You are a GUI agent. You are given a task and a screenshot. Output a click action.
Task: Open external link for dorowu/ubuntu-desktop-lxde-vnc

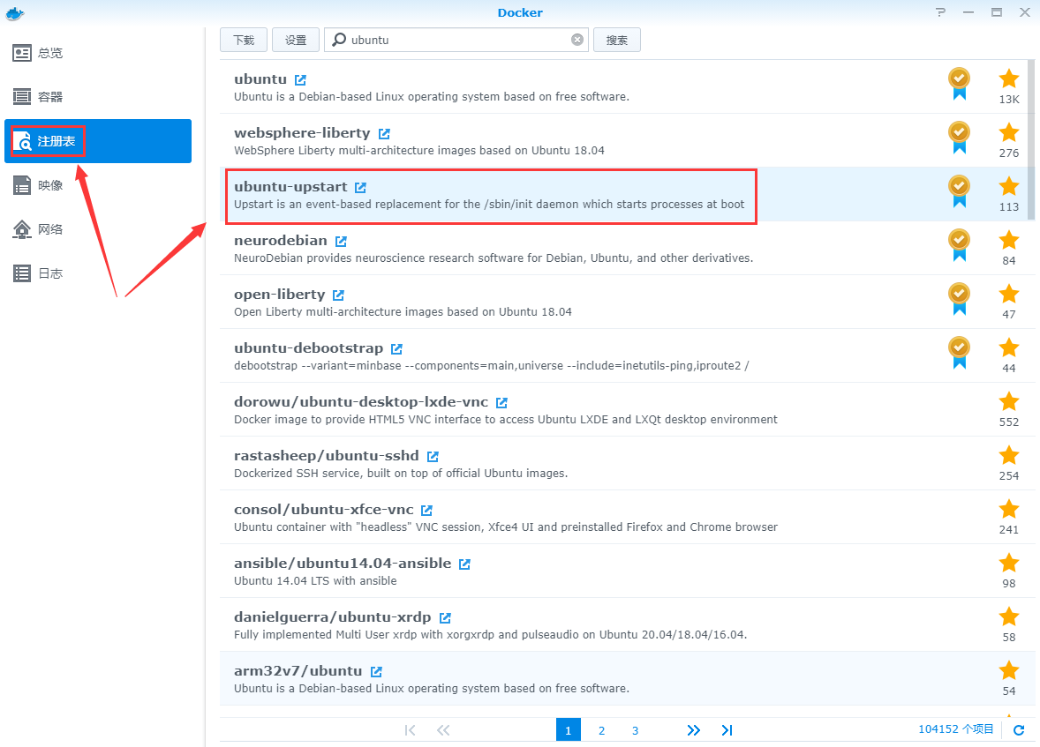(501, 403)
